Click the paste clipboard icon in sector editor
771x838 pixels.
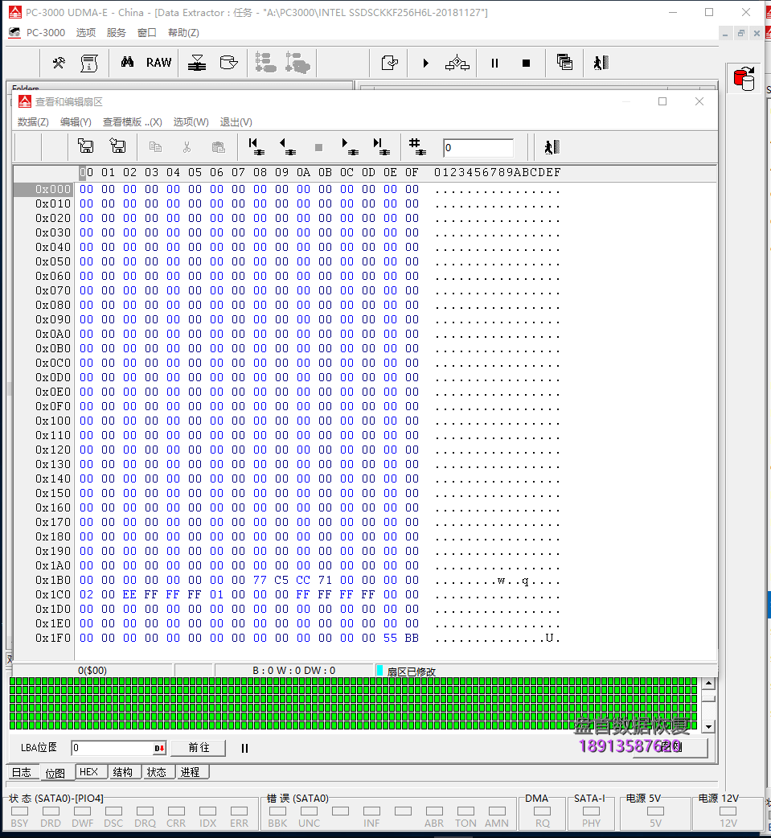[218, 147]
